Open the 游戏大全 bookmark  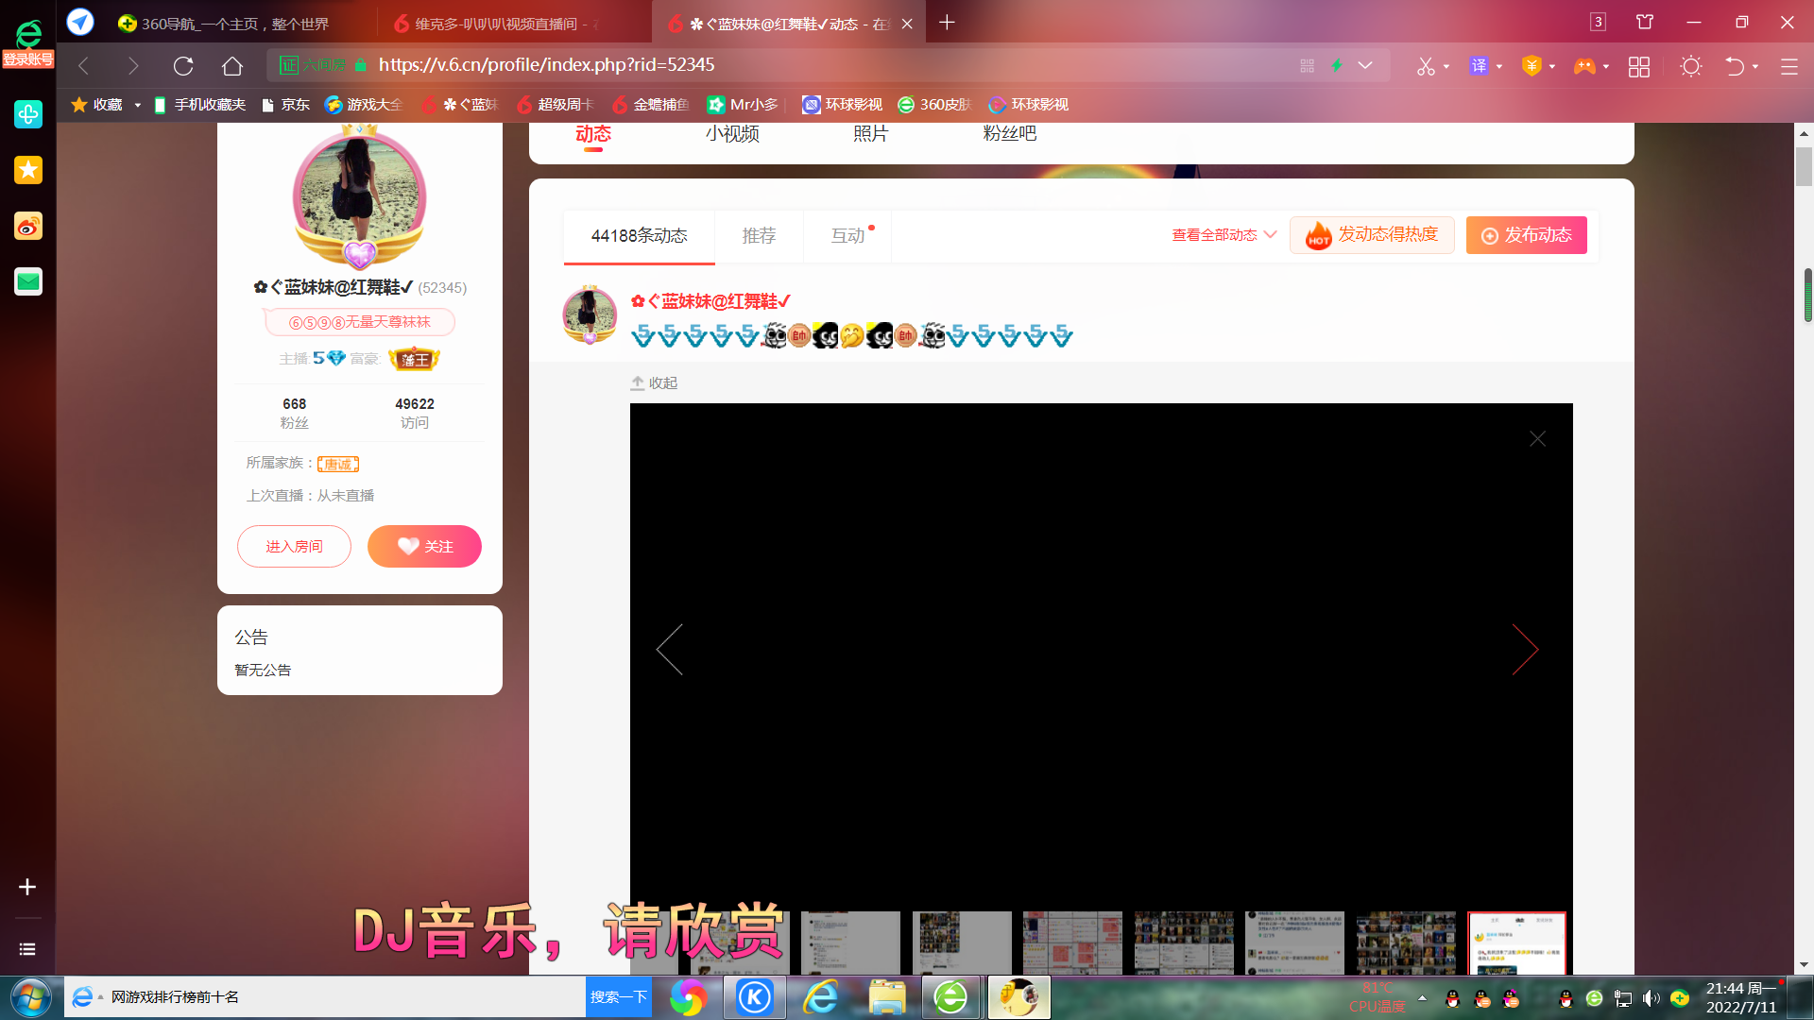(x=364, y=105)
